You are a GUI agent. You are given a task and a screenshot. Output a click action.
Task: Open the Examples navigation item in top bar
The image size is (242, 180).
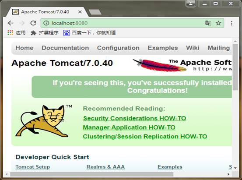(x=163, y=48)
